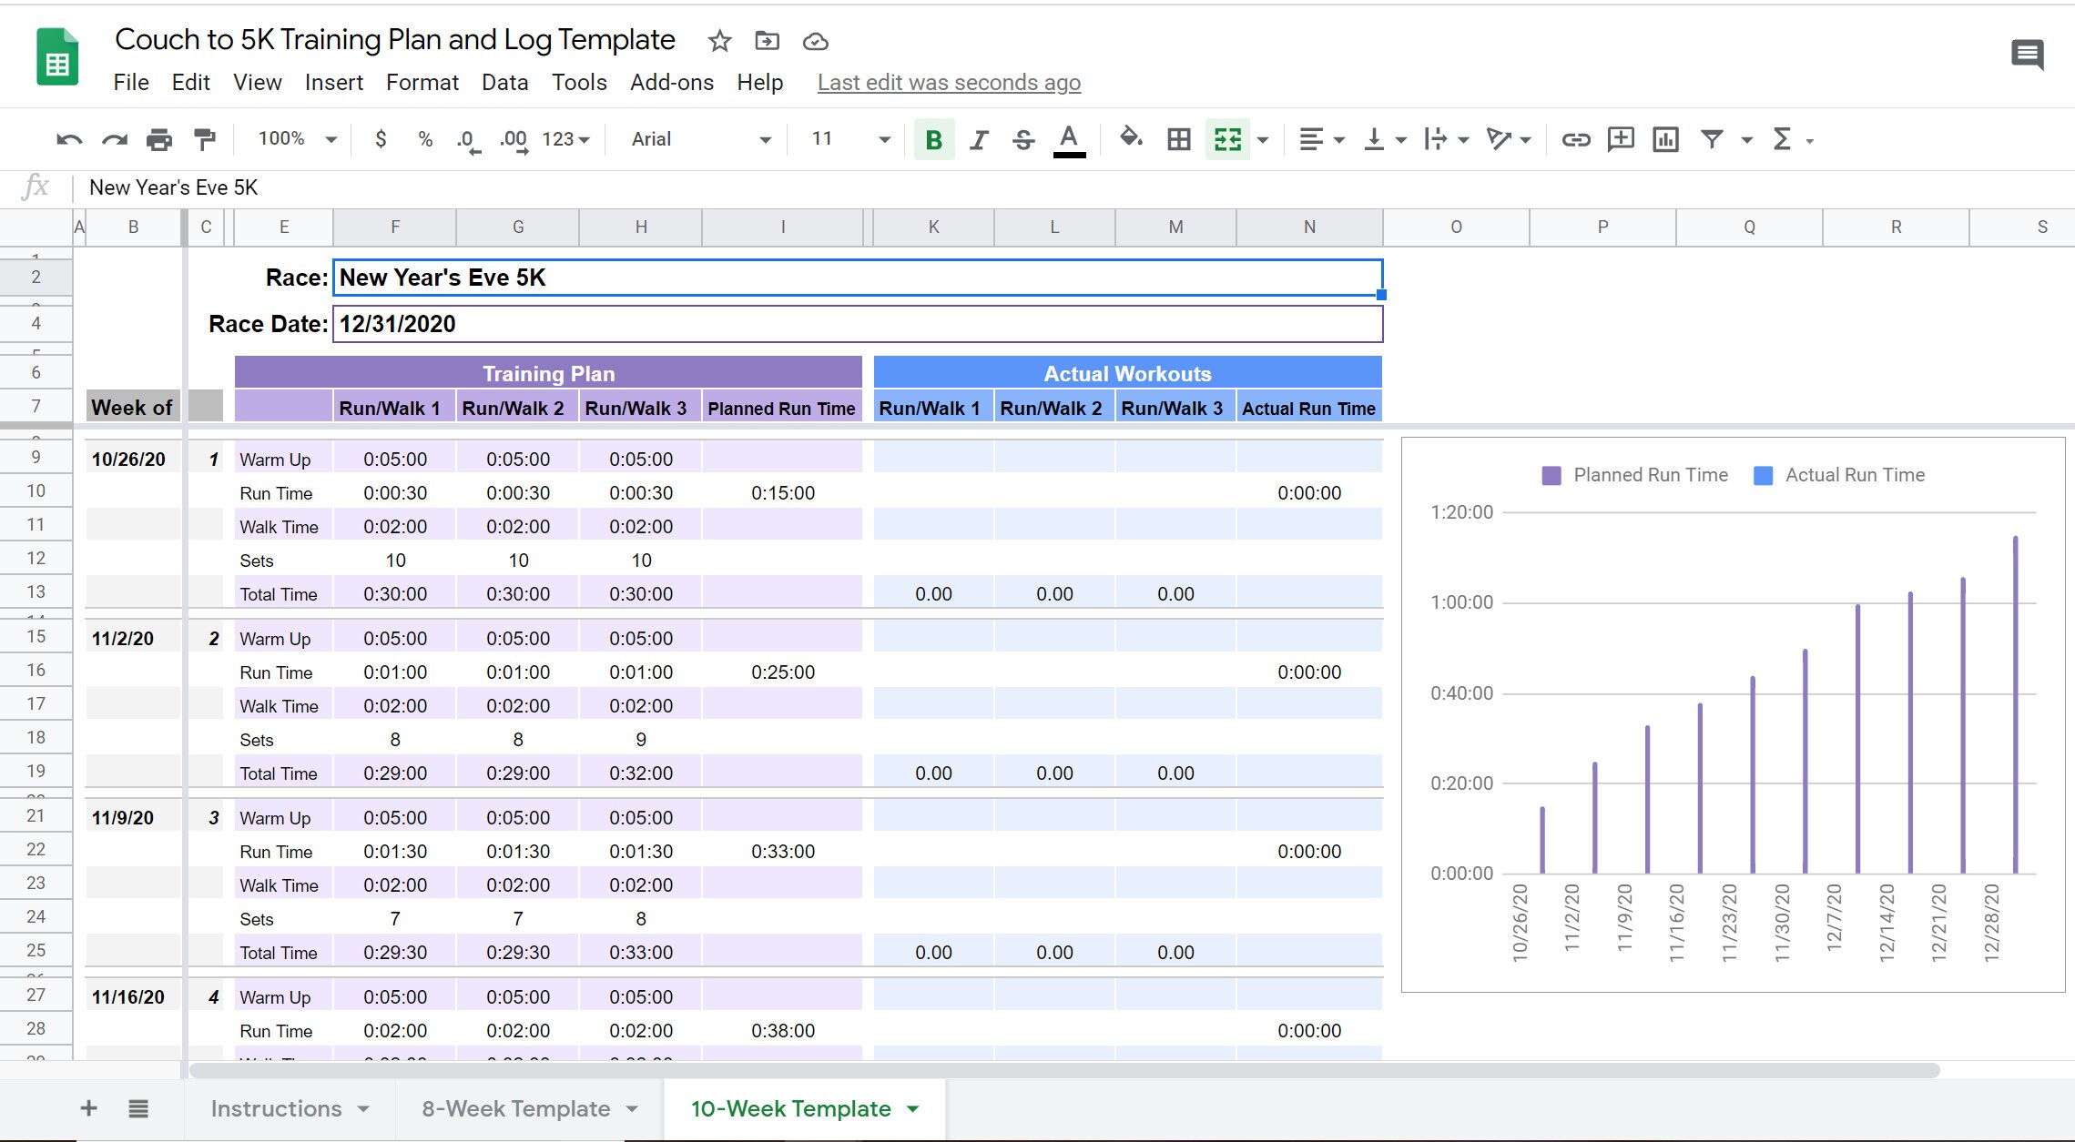Toggle italic formatting
The image size is (2075, 1142).
click(x=978, y=139)
